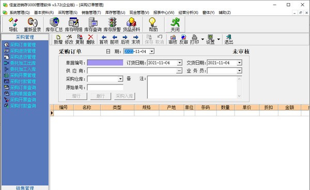
Task: Open 采购订单查询 in sidebar
Action: pyautogui.click(x=23, y=88)
